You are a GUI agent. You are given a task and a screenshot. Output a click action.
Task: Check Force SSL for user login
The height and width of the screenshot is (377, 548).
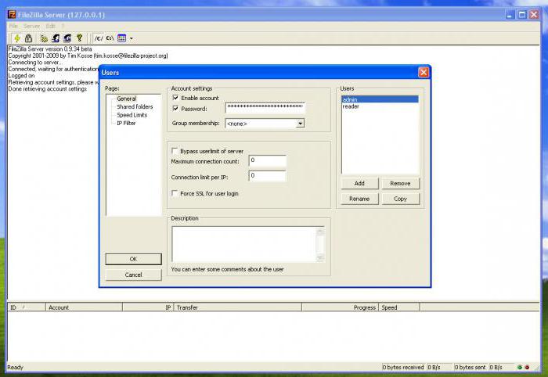(175, 193)
